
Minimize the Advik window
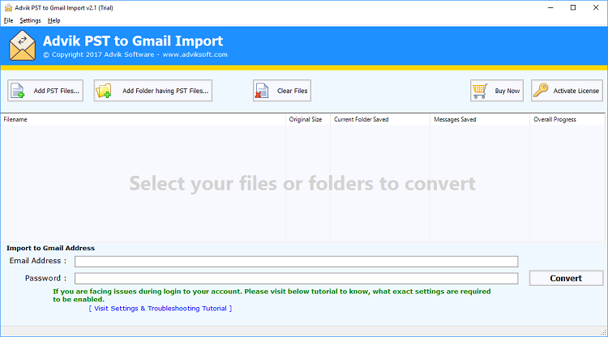click(550, 8)
